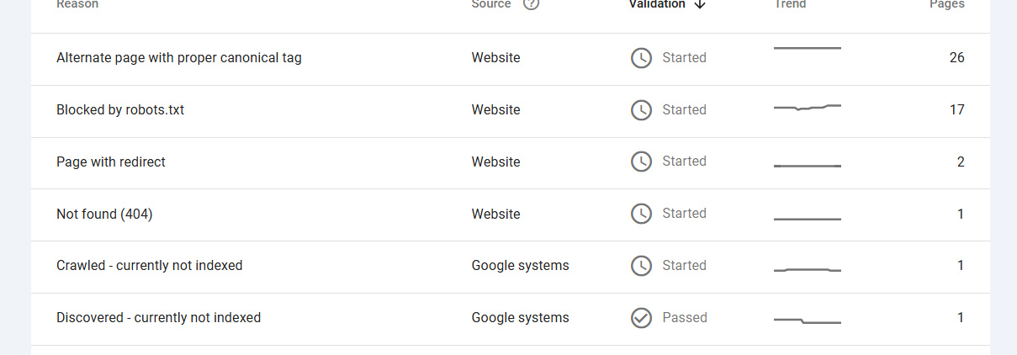Open Crawled - currently not indexed row
Viewport: 1017px width, 355px height.
(x=511, y=267)
